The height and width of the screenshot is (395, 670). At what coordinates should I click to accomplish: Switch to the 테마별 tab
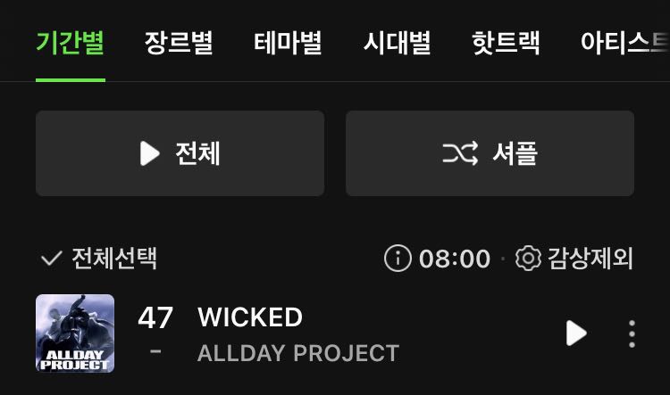click(288, 43)
